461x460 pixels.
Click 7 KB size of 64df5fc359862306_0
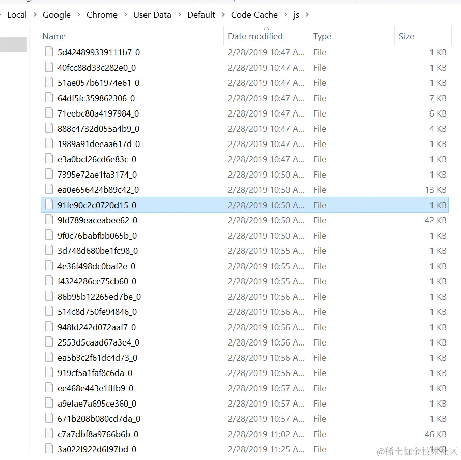click(438, 98)
